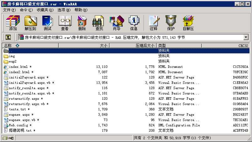252x142 pixels.
Task: Select the wapnew.aspx.vb file name
Action: click(22, 120)
